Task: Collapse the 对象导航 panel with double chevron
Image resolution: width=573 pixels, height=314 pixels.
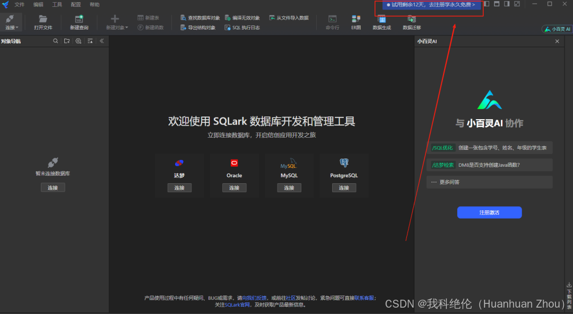Action: [x=101, y=41]
